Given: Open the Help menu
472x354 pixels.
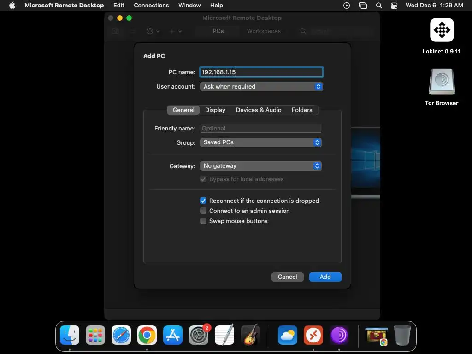Looking at the screenshot, I should (x=217, y=6).
